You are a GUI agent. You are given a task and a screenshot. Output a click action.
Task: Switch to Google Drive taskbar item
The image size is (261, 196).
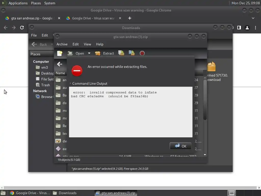(30, 193)
